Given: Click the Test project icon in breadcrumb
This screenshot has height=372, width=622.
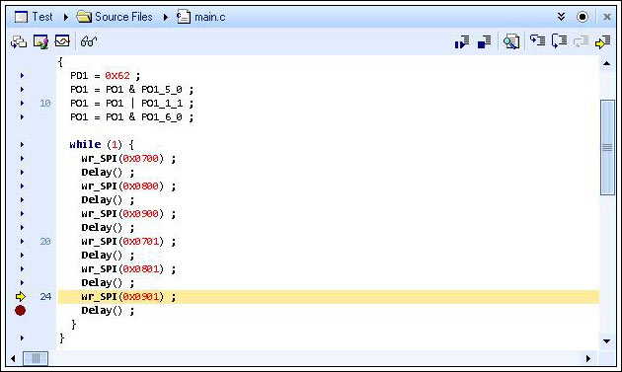Looking at the screenshot, I should click(x=21, y=17).
